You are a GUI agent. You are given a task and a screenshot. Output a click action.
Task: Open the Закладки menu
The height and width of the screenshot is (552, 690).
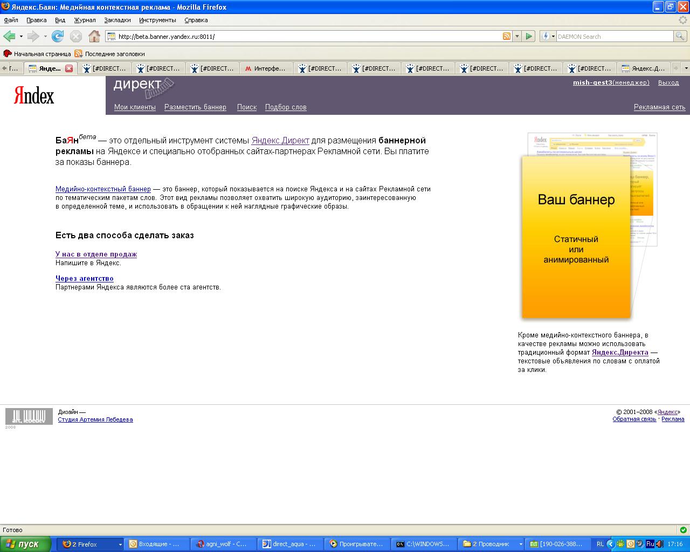pos(118,20)
